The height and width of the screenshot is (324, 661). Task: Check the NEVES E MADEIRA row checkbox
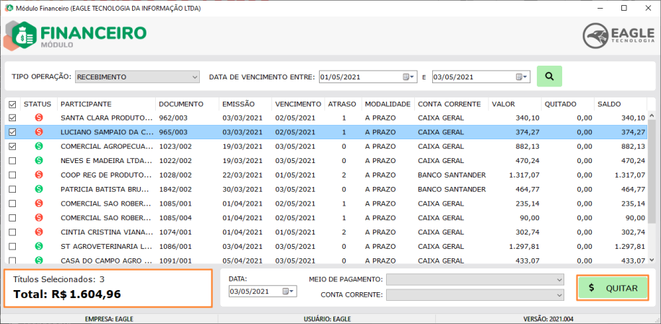coord(12,161)
